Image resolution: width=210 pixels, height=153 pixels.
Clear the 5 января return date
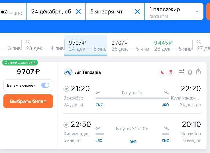coord(137,11)
